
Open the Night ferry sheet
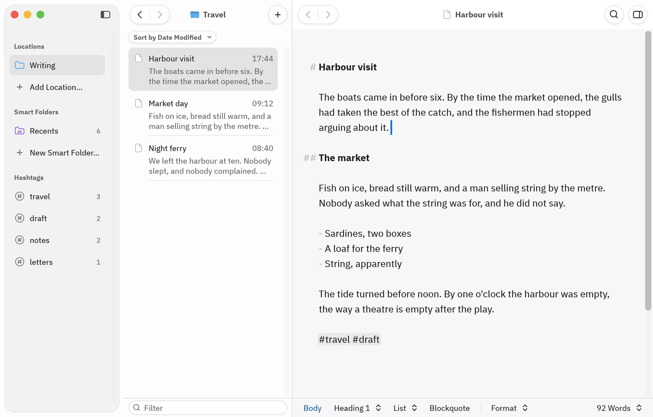point(203,159)
